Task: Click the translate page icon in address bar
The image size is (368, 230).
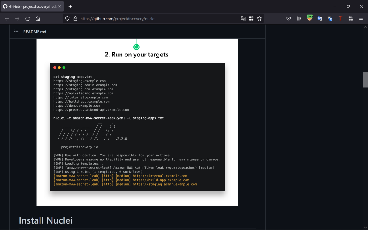Action: pyautogui.click(x=243, y=19)
